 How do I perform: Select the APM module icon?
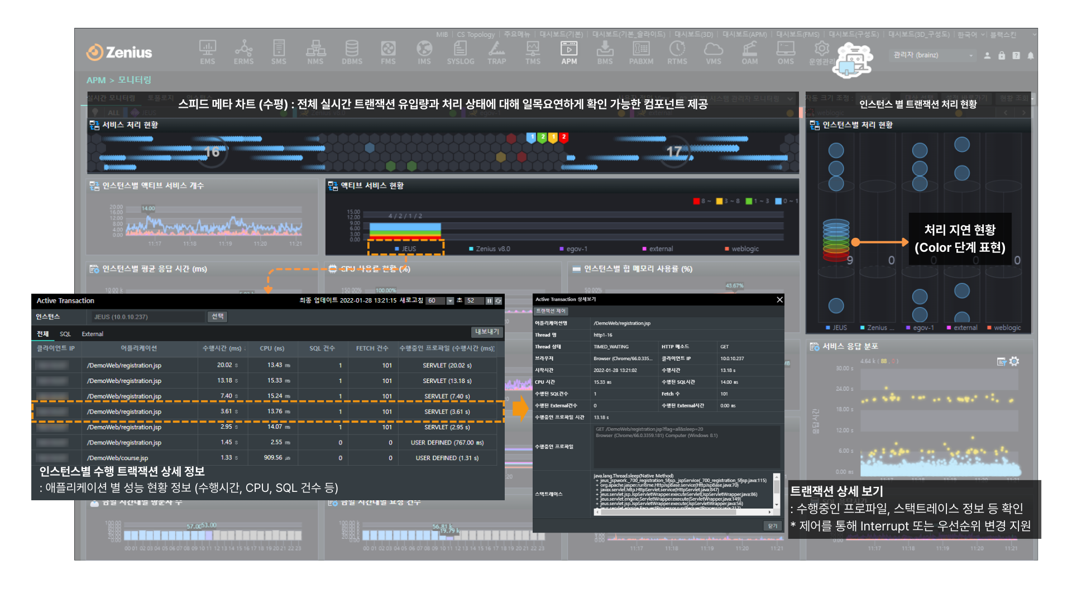pos(569,52)
